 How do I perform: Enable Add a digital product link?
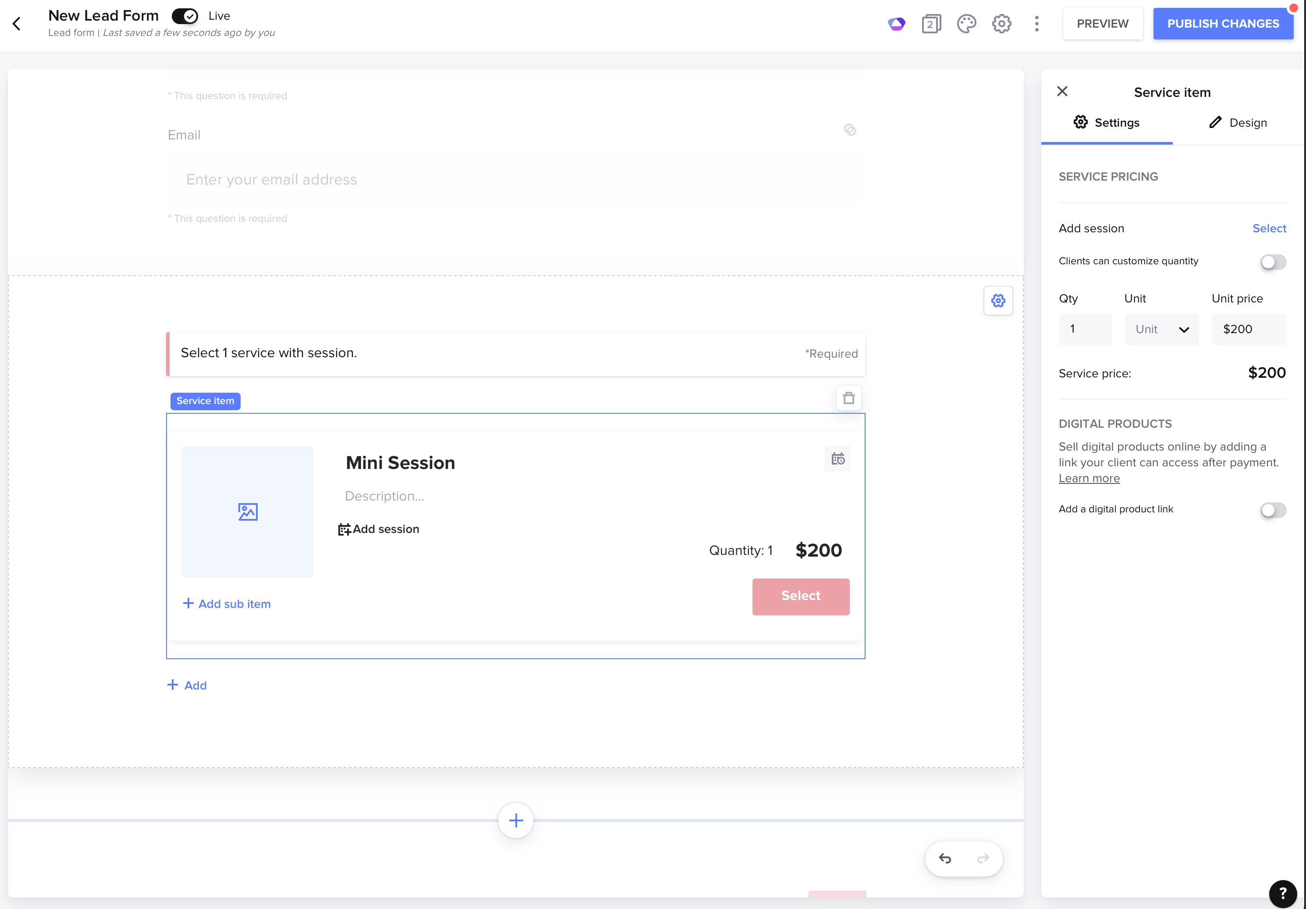click(x=1272, y=510)
